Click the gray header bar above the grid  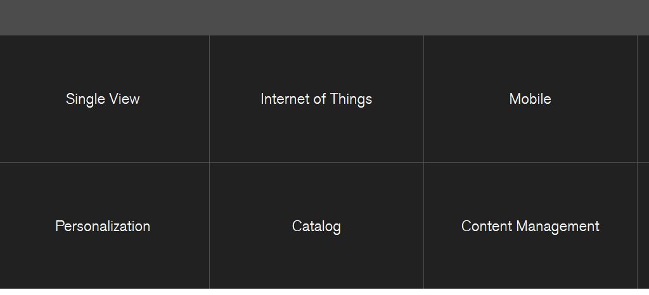(324, 17)
